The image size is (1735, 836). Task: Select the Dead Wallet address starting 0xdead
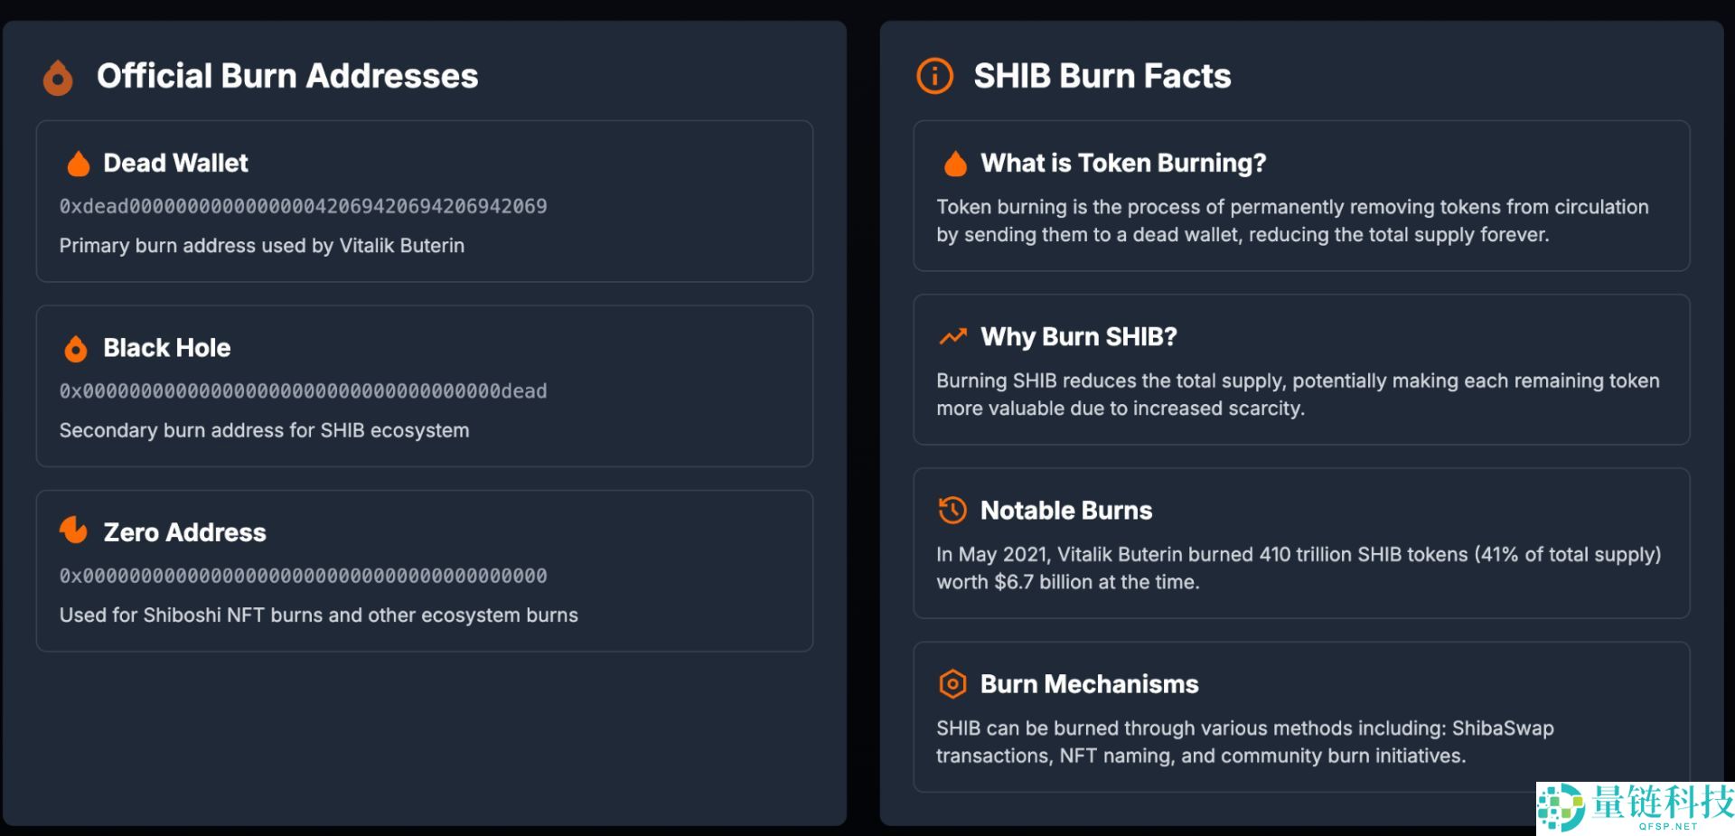click(303, 206)
